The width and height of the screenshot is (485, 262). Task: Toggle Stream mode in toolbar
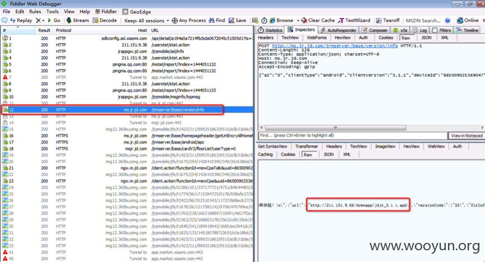tap(77, 20)
